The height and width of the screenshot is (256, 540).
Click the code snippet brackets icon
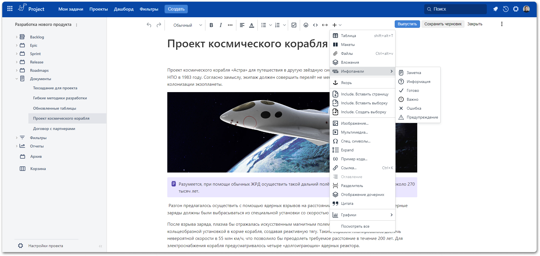pyautogui.click(x=315, y=25)
